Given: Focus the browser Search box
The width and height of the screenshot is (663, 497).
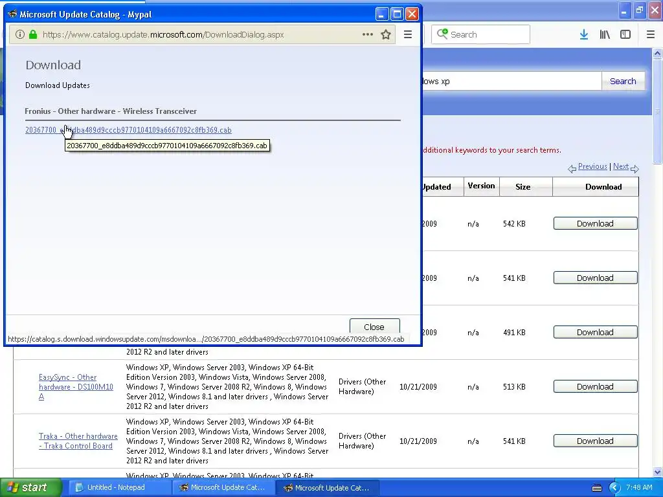Looking at the screenshot, I should pos(481,35).
